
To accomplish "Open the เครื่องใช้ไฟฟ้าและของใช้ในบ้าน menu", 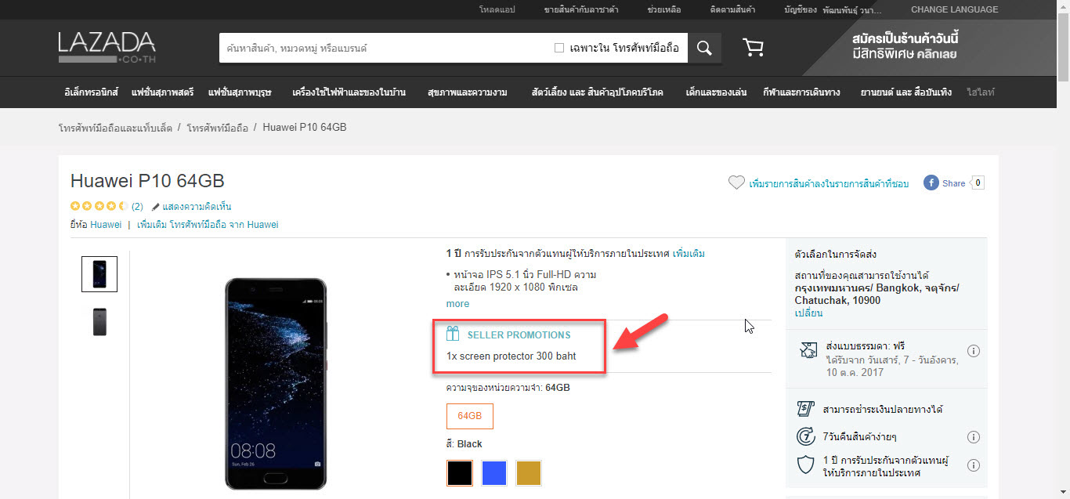I will (x=349, y=92).
